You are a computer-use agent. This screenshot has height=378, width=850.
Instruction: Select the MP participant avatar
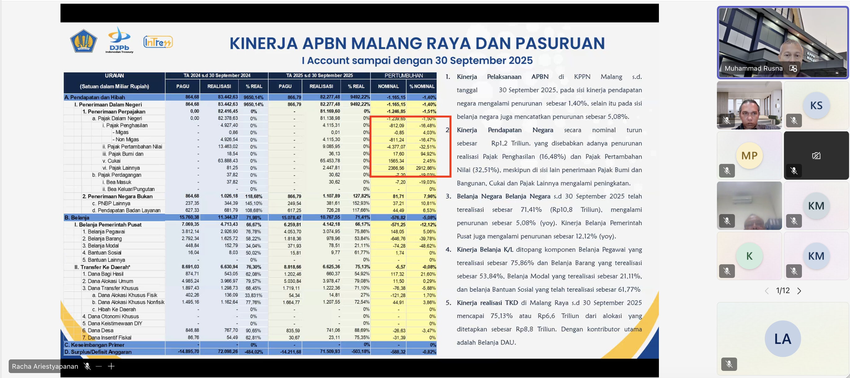coord(749,156)
